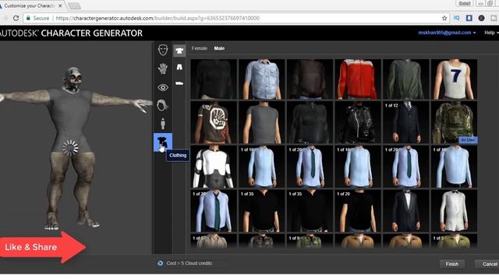Open the Skin hand category icon
499x280 pixels.
point(163,68)
